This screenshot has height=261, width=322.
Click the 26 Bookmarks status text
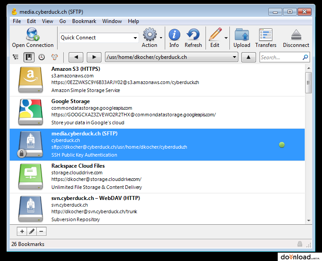coord(28,244)
